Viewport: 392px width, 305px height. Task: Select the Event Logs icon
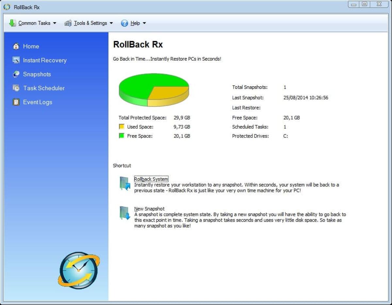(x=16, y=102)
